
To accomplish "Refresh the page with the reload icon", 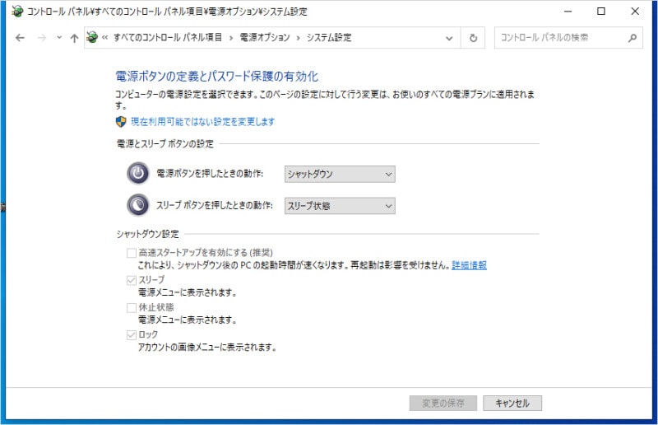I will coord(473,38).
